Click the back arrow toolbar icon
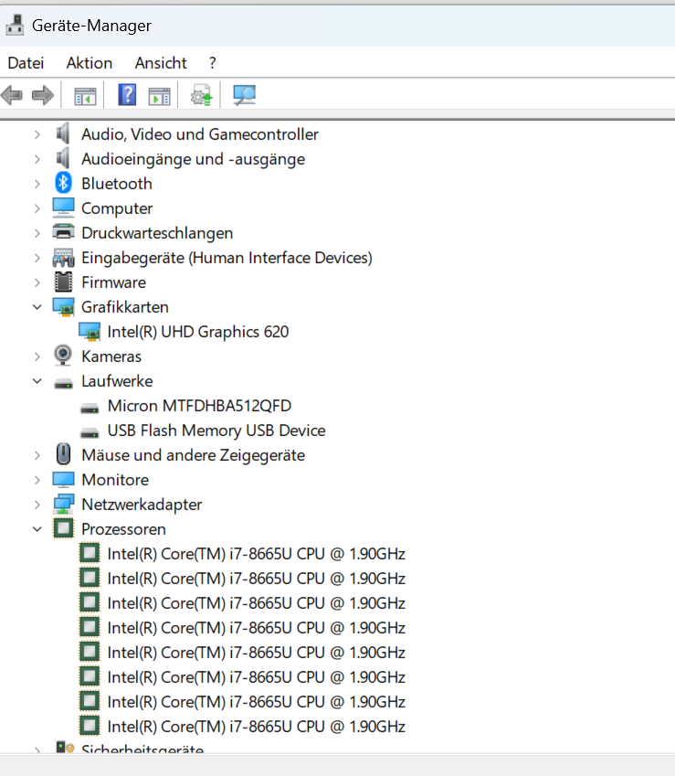Image resolution: width=675 pixels, height=776 pixels. [x=12, y=95]
